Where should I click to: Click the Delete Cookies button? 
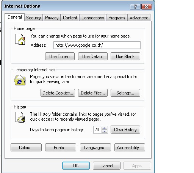pos(58,93)
